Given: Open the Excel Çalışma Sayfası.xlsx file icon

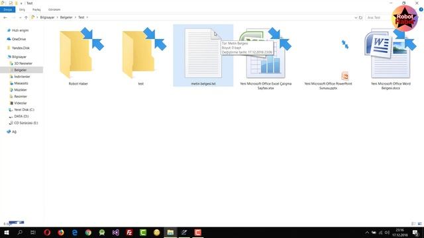Looking at the screenshot, I should tap(266, 54).
